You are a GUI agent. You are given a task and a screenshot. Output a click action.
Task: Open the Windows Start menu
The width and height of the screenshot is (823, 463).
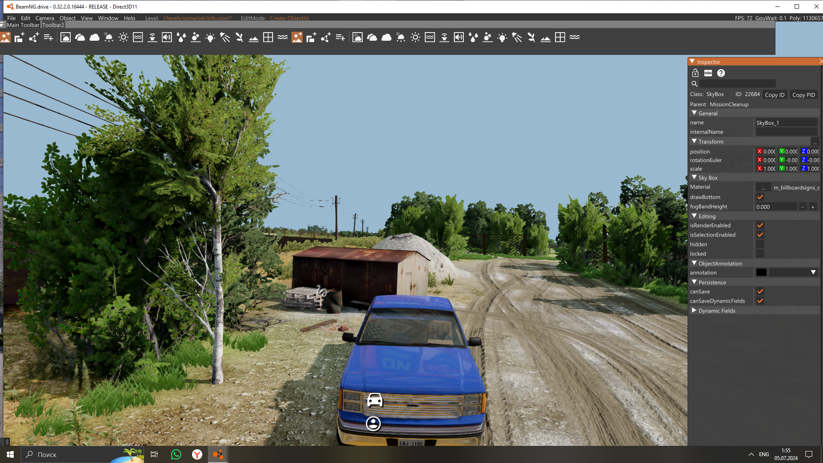10,454
